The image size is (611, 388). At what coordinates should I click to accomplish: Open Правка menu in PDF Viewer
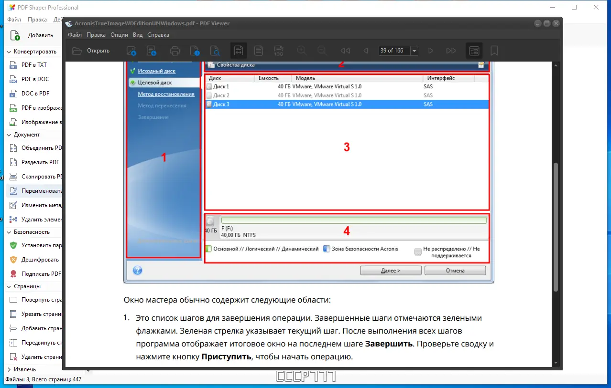coord(96,35)
